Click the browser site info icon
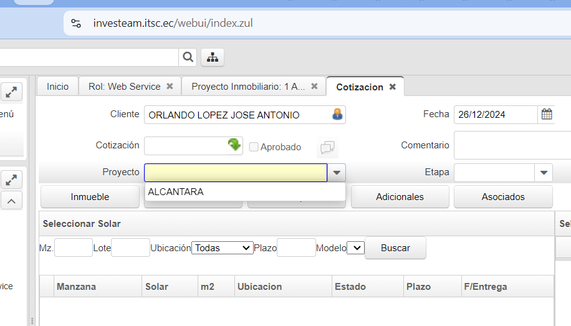Screen dimensions: 571x326 point(76,24)
